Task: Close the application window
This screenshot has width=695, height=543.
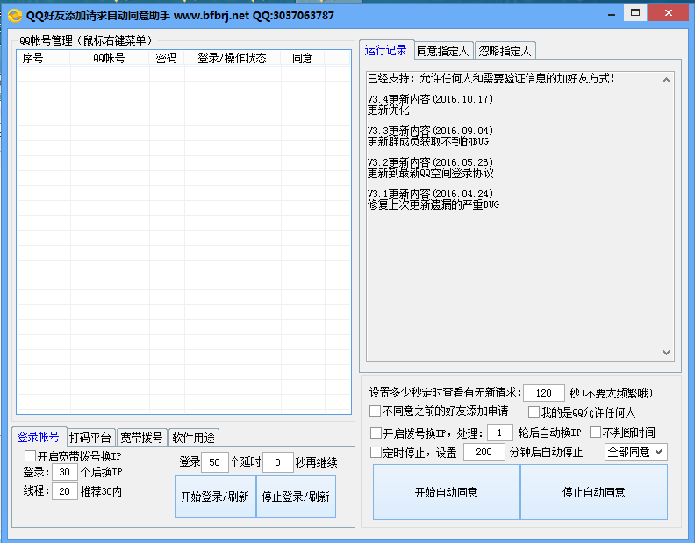Action: coord(669,13)
